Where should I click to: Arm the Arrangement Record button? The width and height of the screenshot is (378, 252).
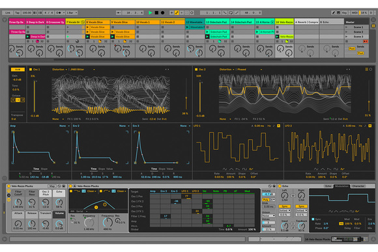[163, 12]
